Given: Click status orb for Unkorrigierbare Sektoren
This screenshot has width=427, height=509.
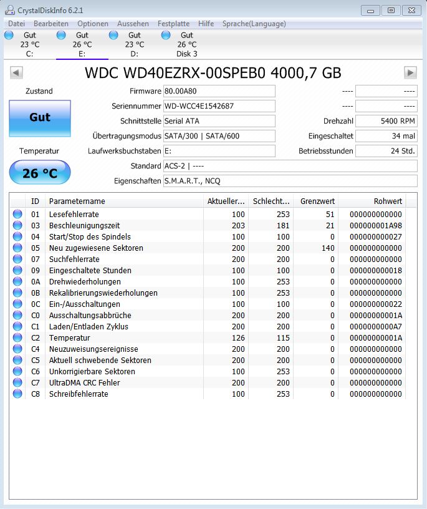Looking at the screenshot, I should [x=17, y=371].
